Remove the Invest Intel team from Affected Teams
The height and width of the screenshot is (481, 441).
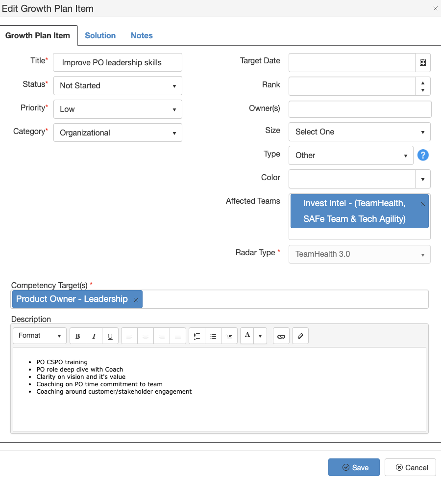pyautogui.click(x=422, y=204)
